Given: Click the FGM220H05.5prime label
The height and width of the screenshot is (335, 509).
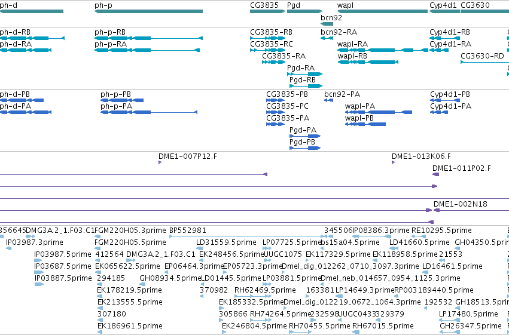Looking at the screenshot, I should click(130, 242).
